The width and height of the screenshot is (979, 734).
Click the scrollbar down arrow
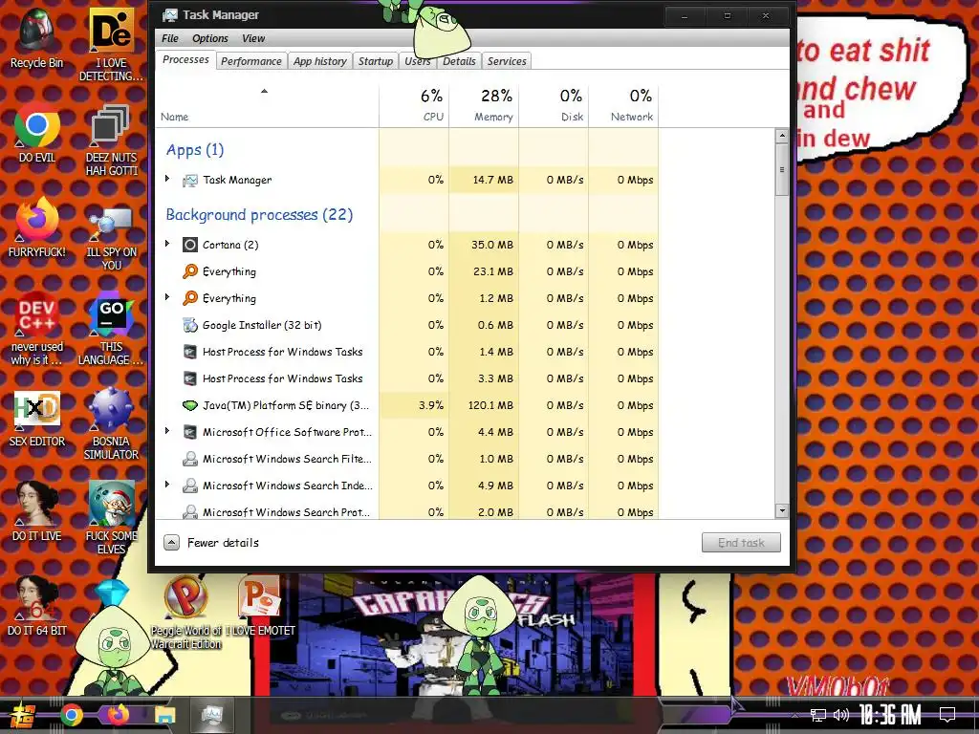[782, 510]
